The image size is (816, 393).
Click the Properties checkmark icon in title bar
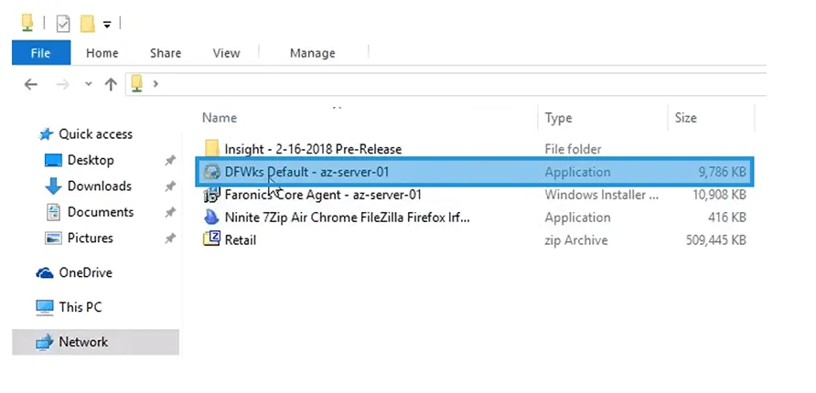pyautogui.click(x=63, y=24)
